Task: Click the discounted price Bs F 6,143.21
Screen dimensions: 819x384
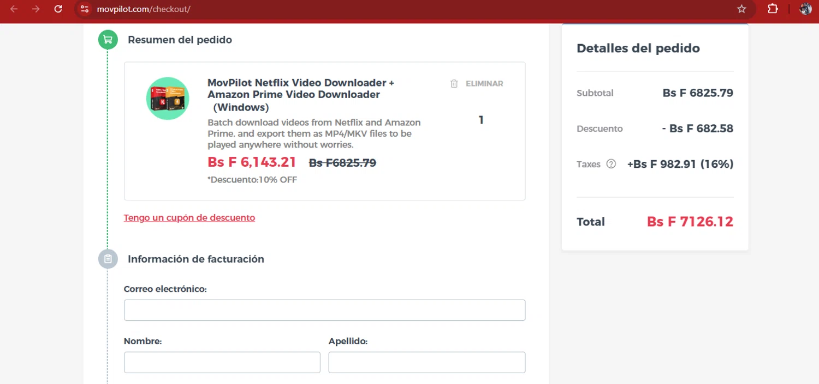Action: (x=252, y=162)
